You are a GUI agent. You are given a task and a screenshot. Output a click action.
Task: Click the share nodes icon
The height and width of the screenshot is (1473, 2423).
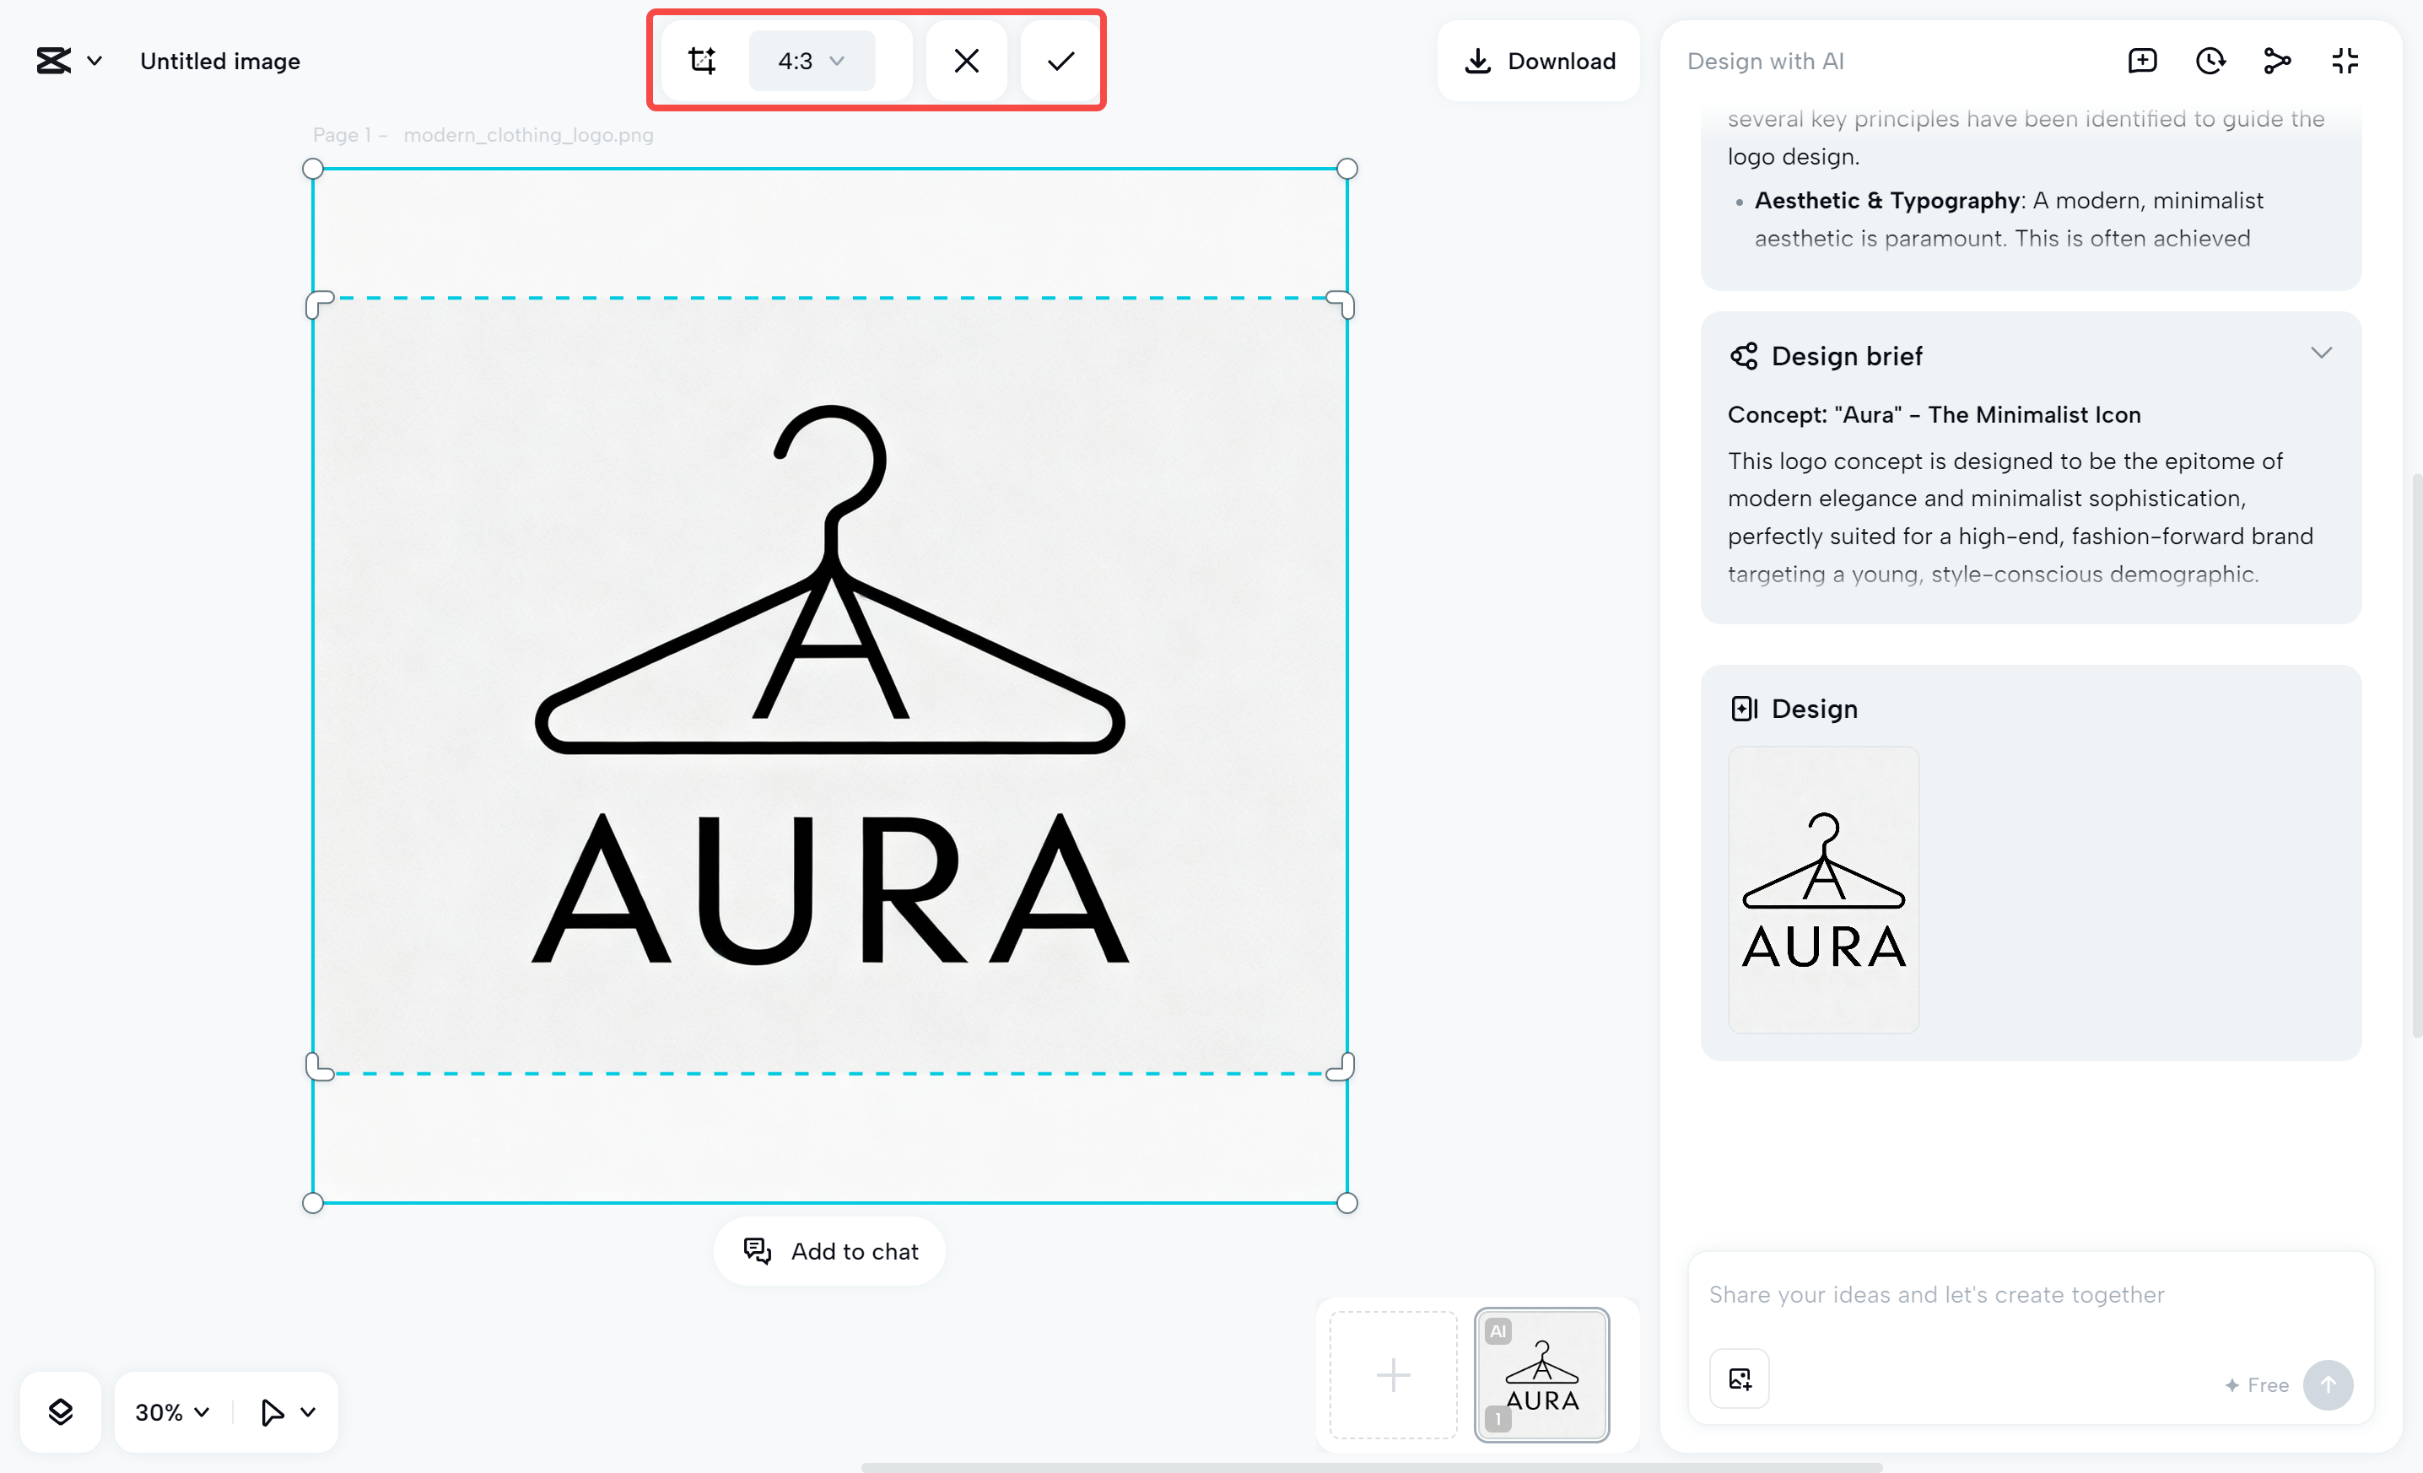coord(2276,61)
